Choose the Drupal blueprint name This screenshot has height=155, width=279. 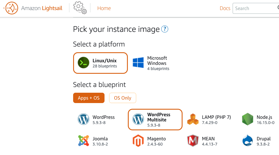pyautogui.click(x=263, y=139)
